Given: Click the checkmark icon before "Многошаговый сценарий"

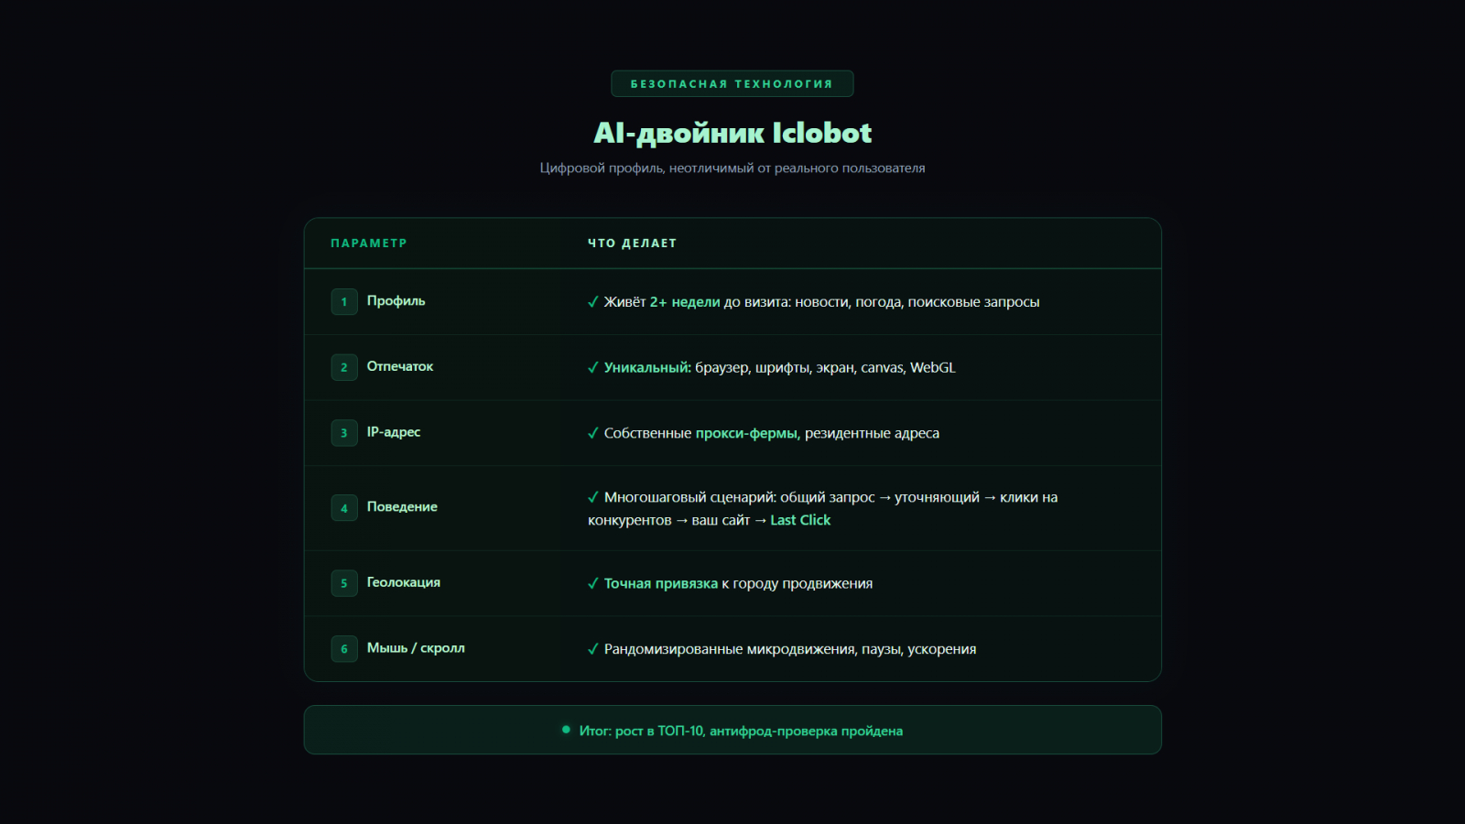Looking at the screenshot, I should pos(593,498).
